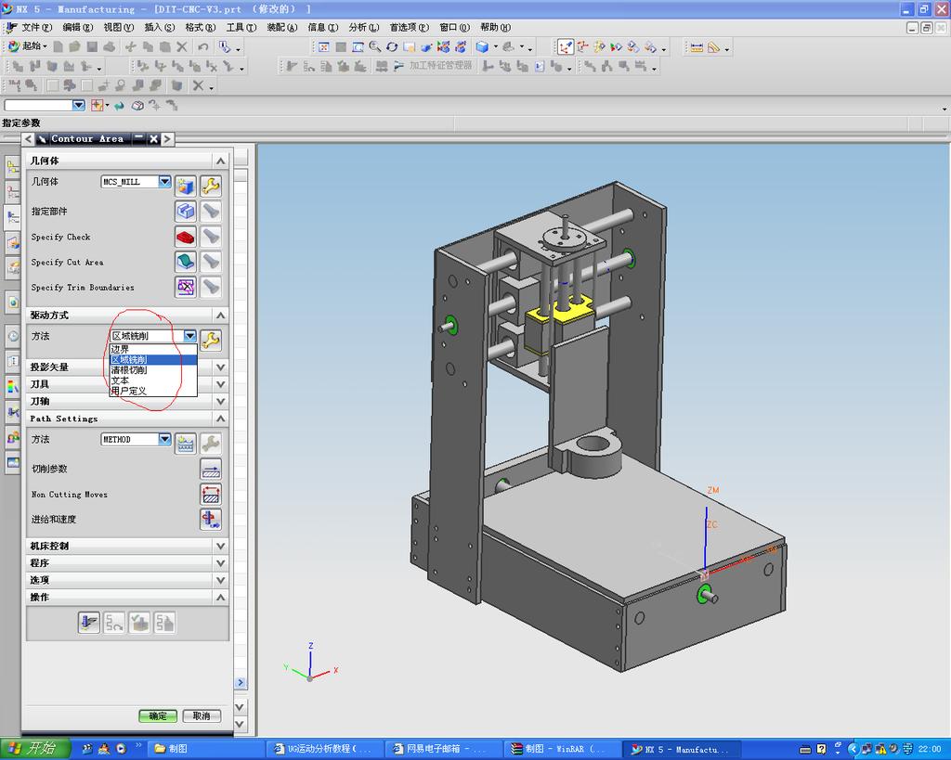951x760 pixels.
Task: Click the Verify tool path icon under 操作
Action: [139, 623]
